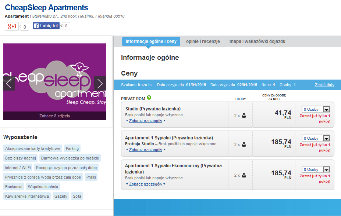This screenshot has width=341, height=216.
Task: Click the 'Bez ciszy nocnej' tag
Action: (21, 158)
